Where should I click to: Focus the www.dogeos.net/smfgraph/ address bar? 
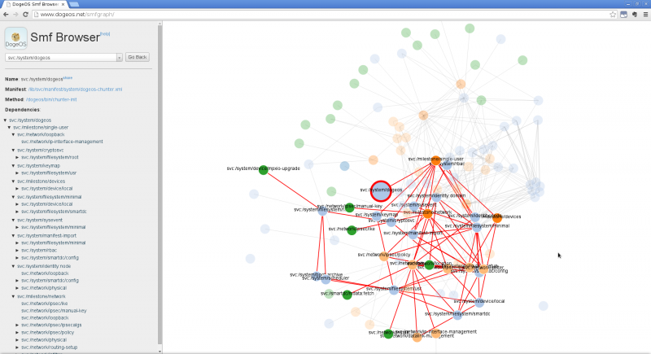pos(320,14)
